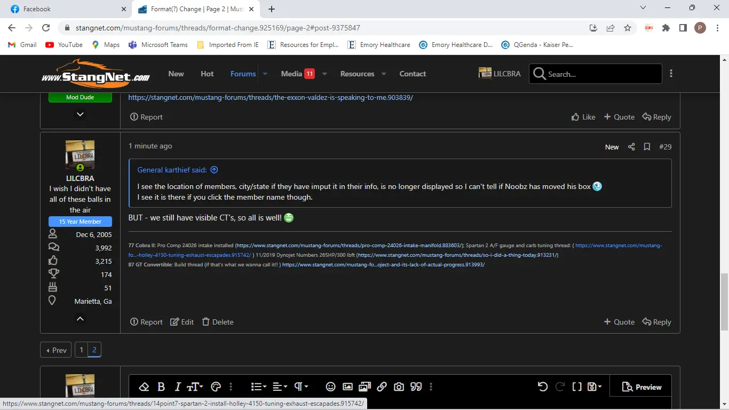Image resolution: width=729 pixels, height=410 pixels.
Task: Report the LILCBRA post
Action: click(146, 322)
